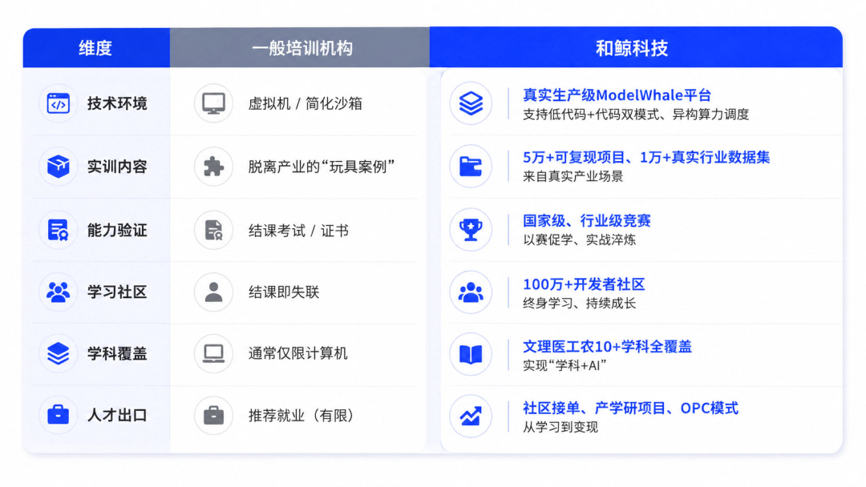Click the growth chart icon beside 社区接单
Image resolution: width=866 pixels, height=487 pixels.
(471, 417)
